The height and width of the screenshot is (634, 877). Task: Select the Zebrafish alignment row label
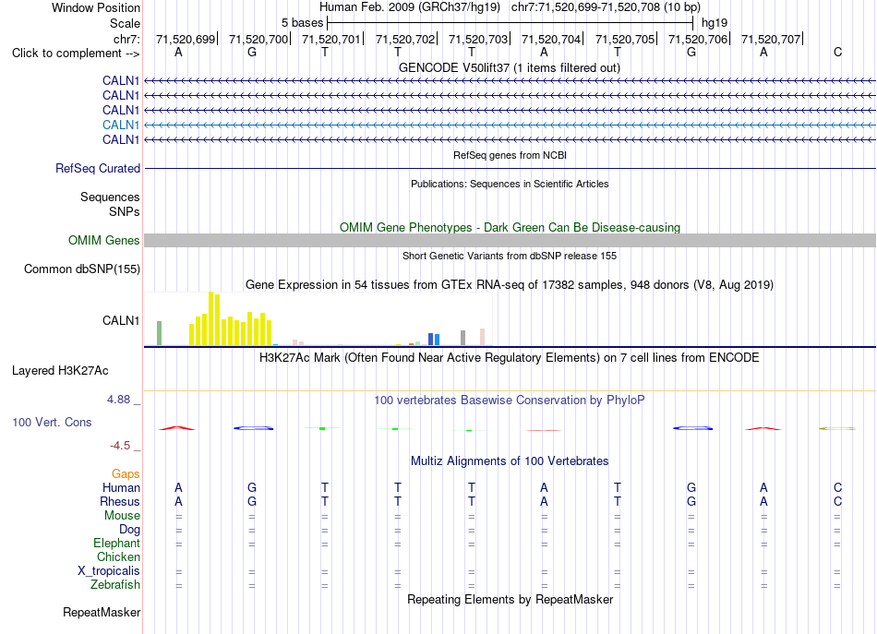point(115,585)
